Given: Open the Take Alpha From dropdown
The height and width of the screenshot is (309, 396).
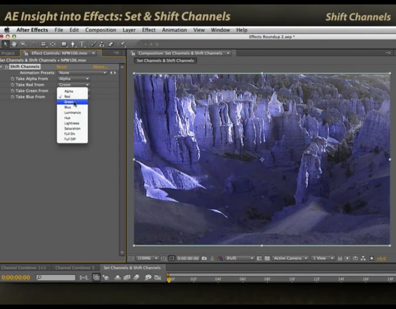Looking at the screenshot, I should pos(74,78).
